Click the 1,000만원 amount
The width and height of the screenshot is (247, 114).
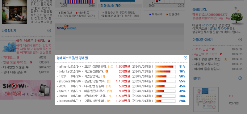[x=123, y=66]
